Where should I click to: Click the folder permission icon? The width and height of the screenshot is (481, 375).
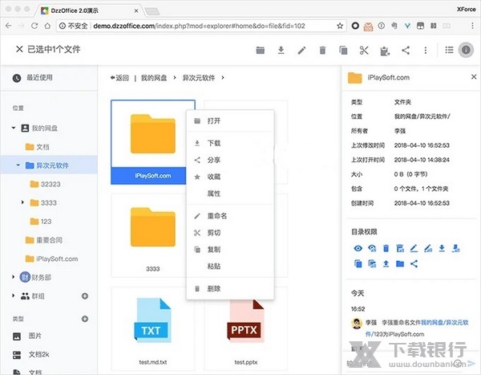tap(400, 263)
